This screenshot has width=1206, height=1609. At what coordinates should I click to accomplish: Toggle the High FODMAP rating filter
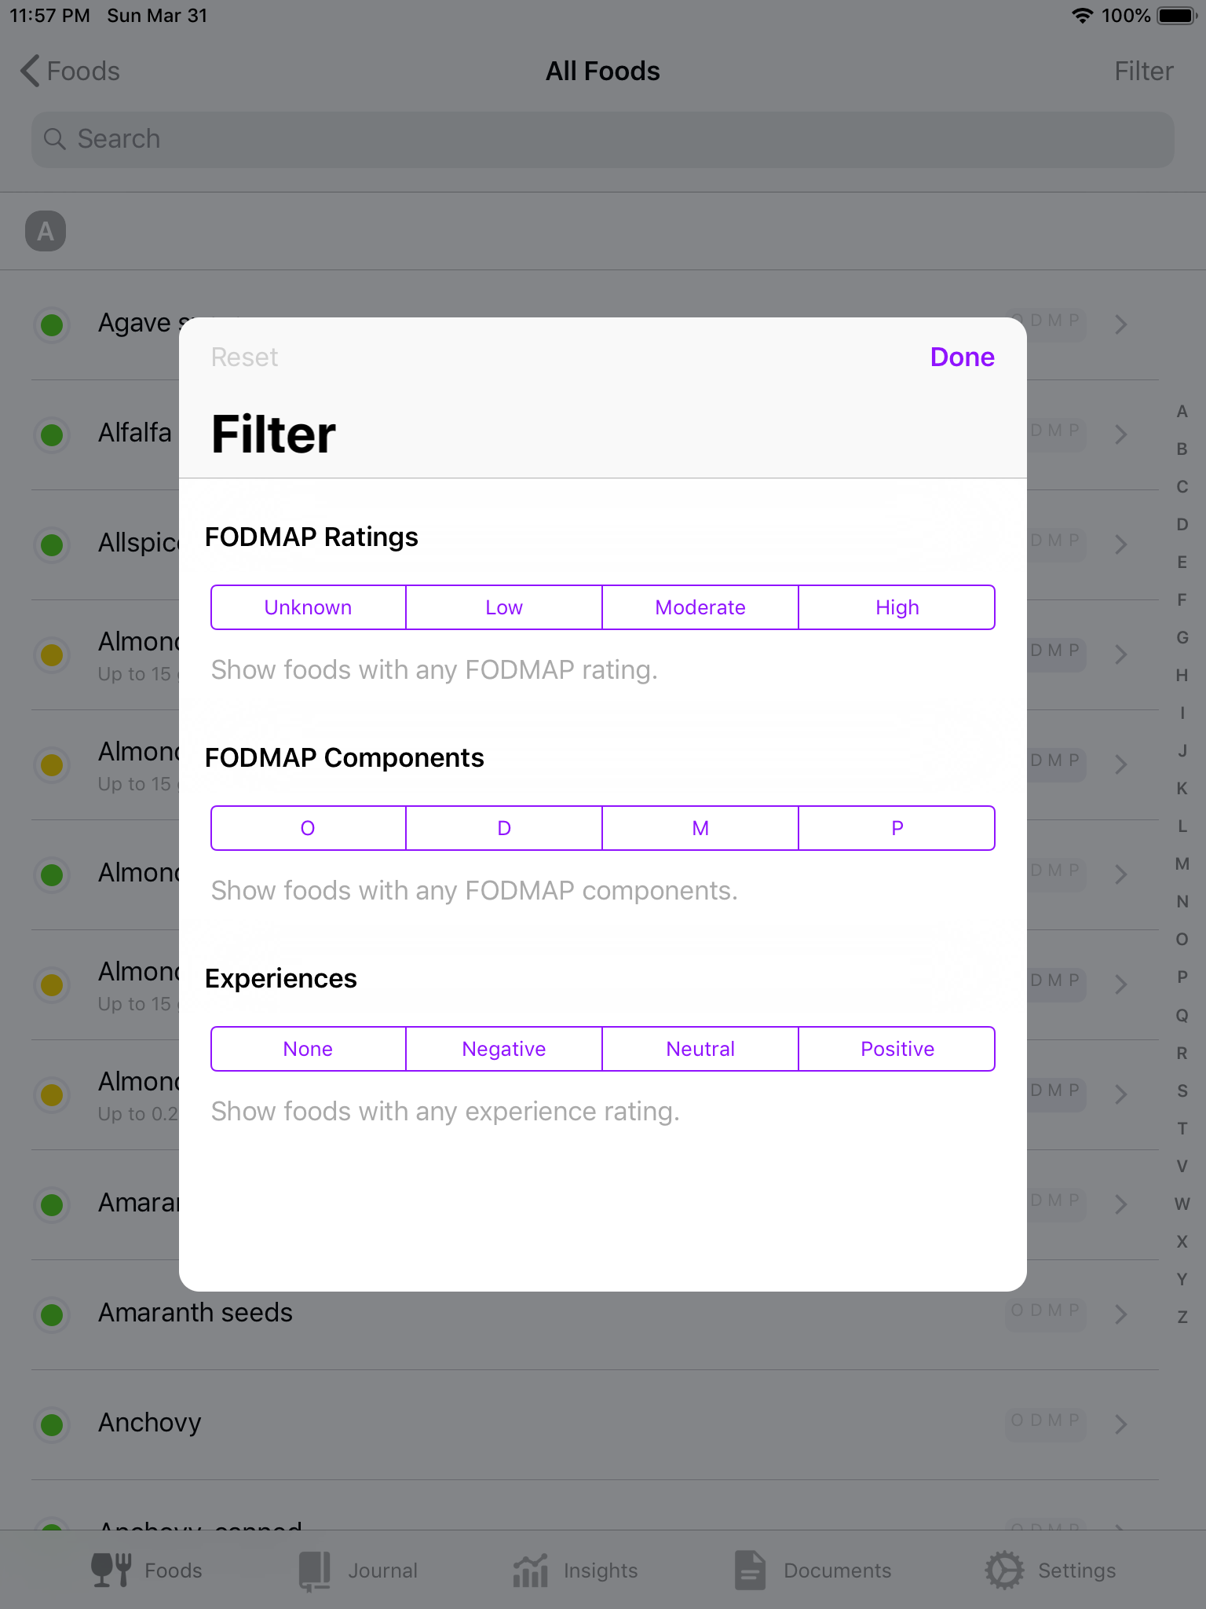click(x=897, y=607)
